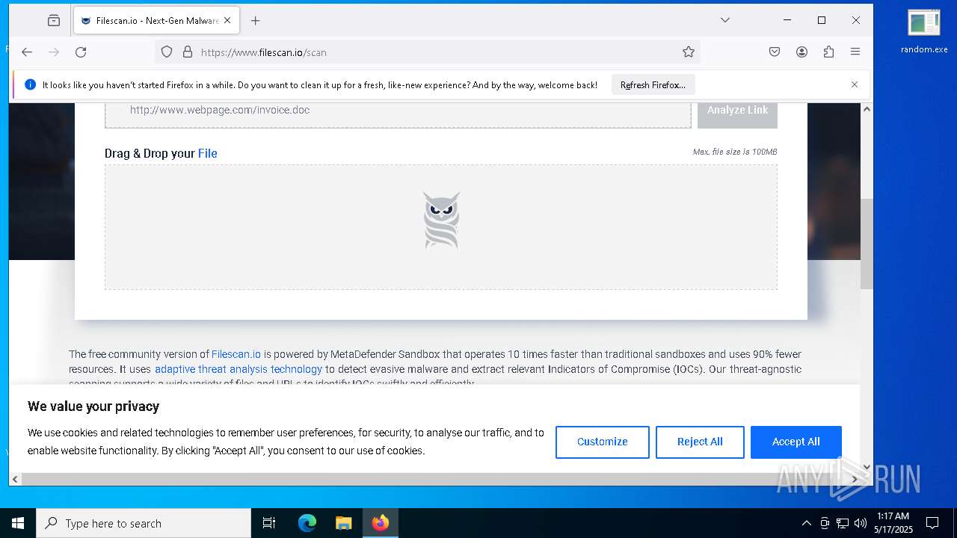Screen dimensions: 957x538
Task: Open the Firefox account menu
Action: (x=801, y=52)
